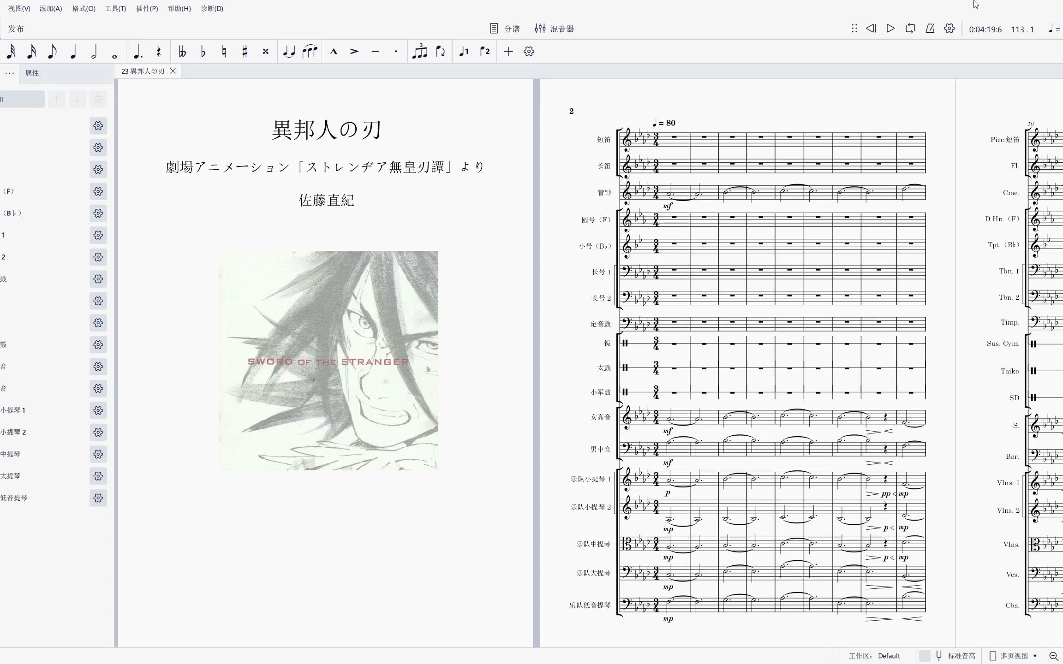Toggle rest input
This screenshot has width=1063, height=664.
pos(159,52)
